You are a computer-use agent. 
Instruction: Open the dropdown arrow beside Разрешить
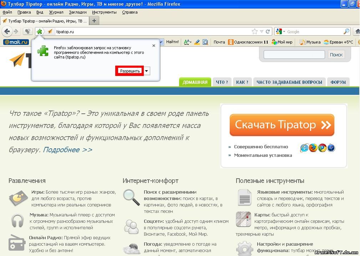tap(147, 71)
